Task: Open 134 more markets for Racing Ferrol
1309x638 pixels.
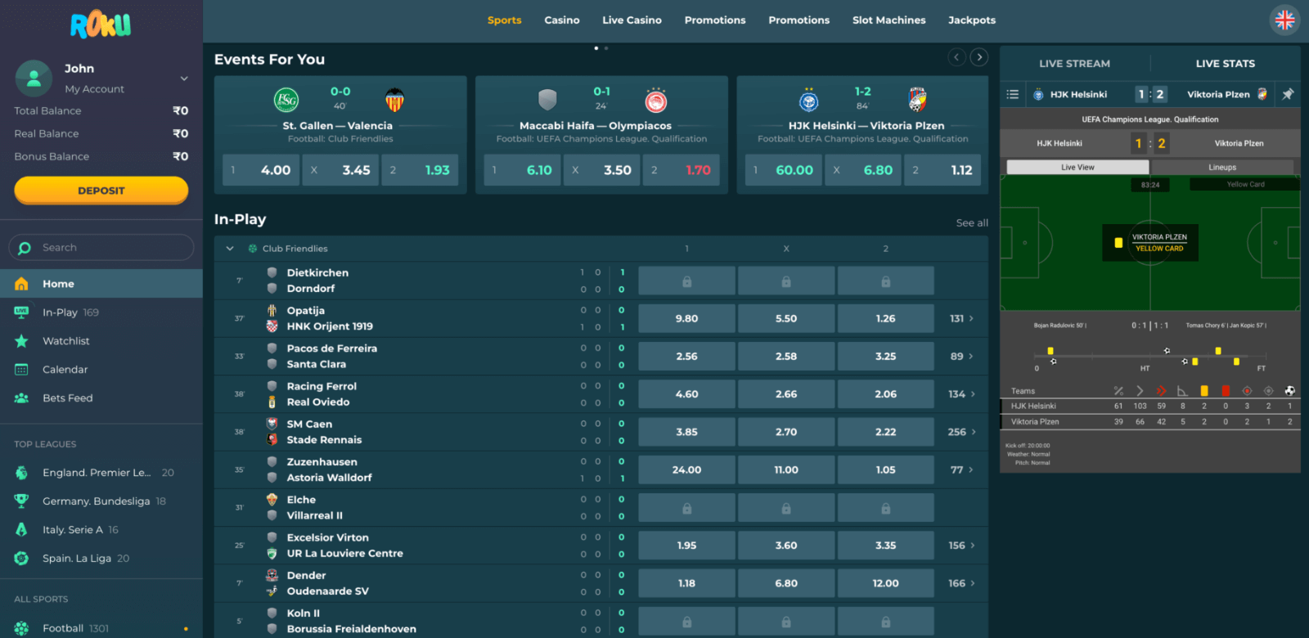Action: point(961,394)
